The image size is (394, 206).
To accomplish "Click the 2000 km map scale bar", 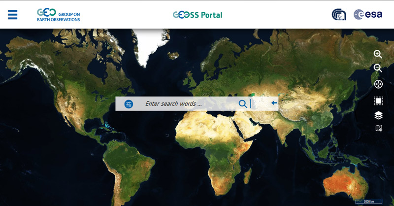I will click(369, 202).
